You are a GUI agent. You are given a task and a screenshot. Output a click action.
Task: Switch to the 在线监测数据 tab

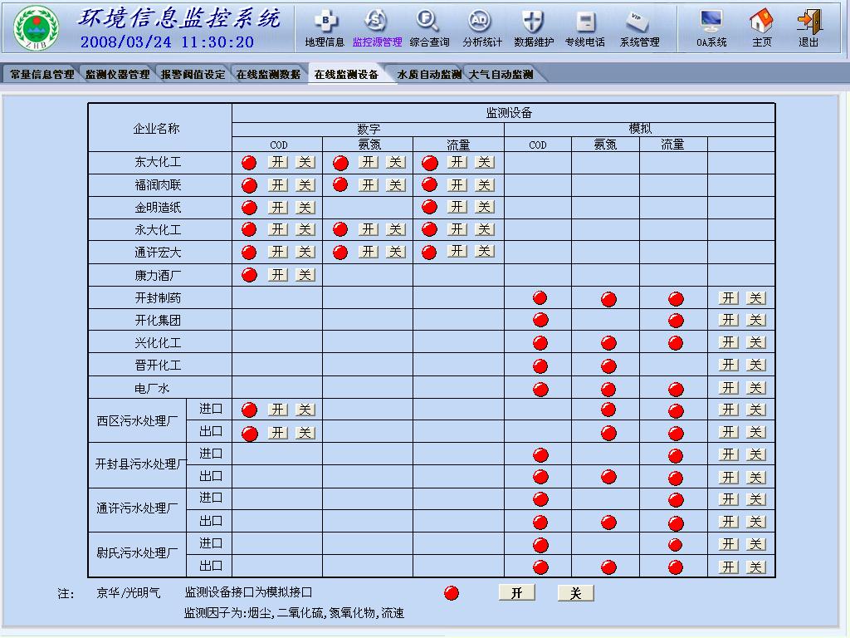[x=268, y=74]
